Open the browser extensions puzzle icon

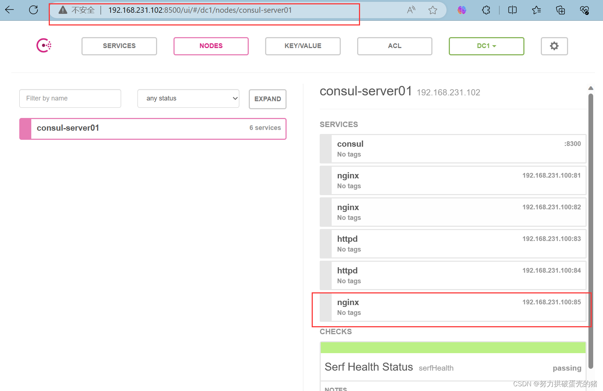[486, 10]
